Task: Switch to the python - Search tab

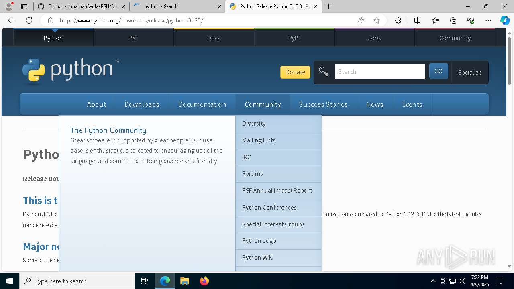Action: pos(177,6)
